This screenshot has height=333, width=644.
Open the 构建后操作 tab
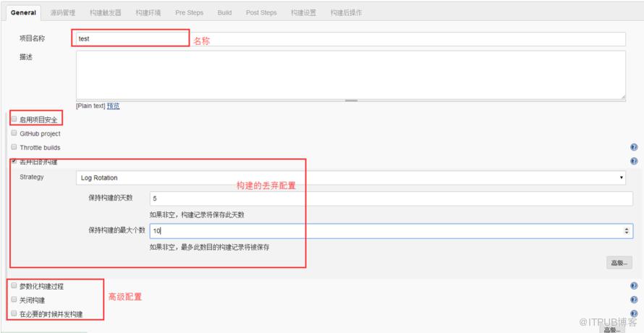point(346,13)
